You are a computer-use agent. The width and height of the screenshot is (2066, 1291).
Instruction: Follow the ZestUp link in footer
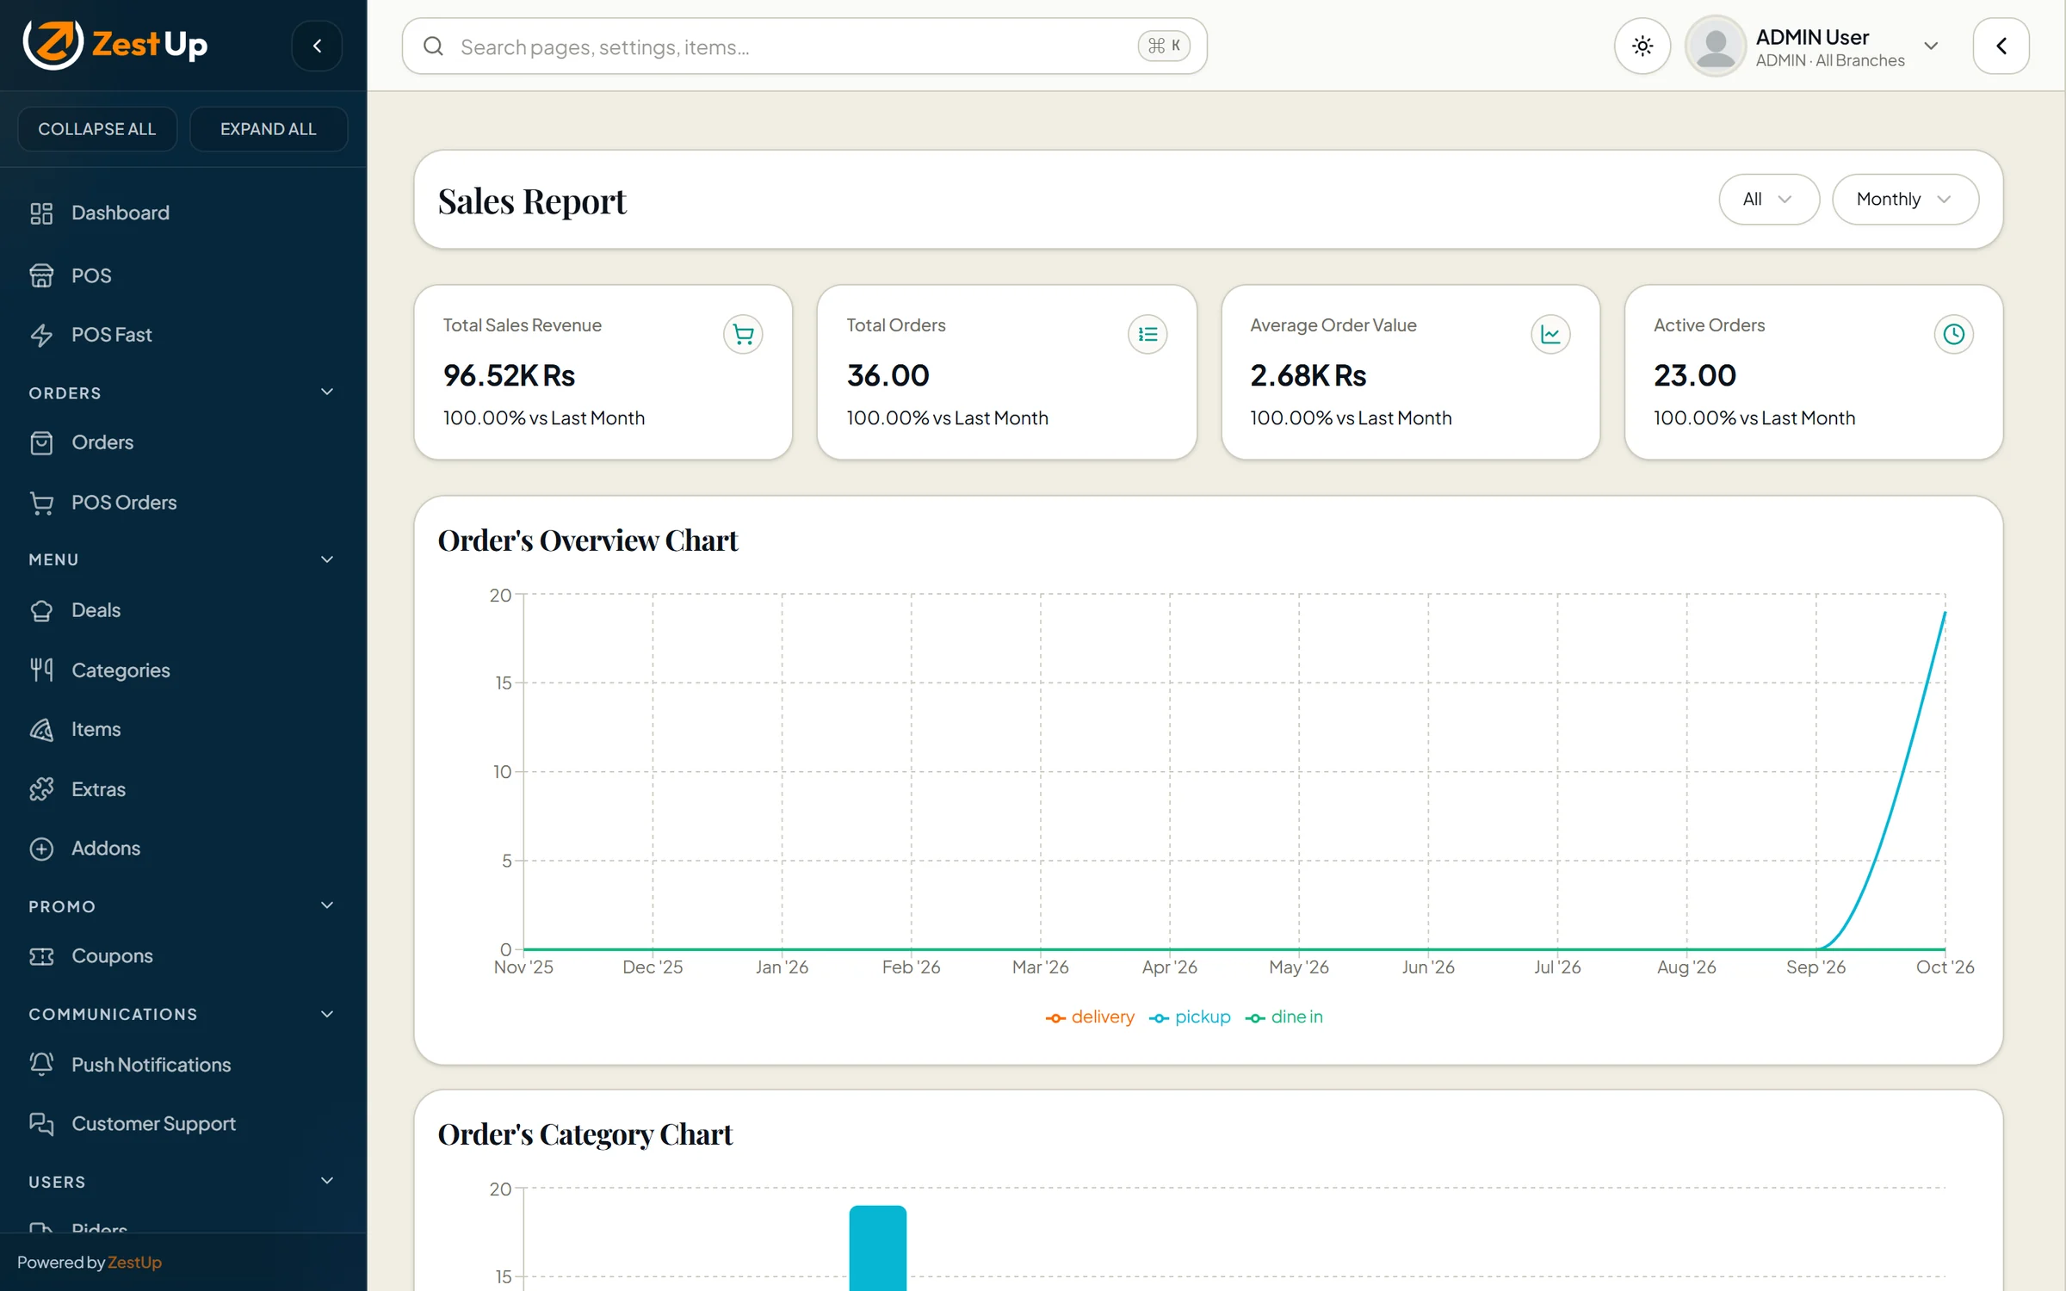(x=134, y=1263)
